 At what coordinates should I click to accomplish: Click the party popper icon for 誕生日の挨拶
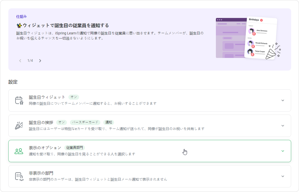click(x=19, y=126)
